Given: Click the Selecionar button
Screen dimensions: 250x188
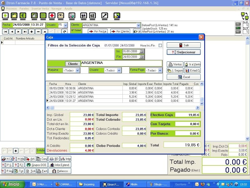Looking at the screenshot, I should click(x=184, y=52).
